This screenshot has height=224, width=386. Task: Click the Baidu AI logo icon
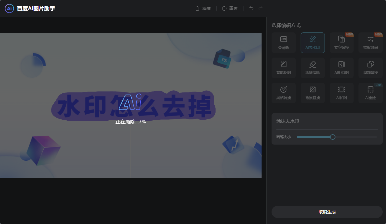(9, 8)
